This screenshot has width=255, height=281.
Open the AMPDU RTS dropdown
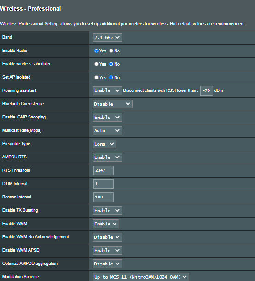point(107,157)
